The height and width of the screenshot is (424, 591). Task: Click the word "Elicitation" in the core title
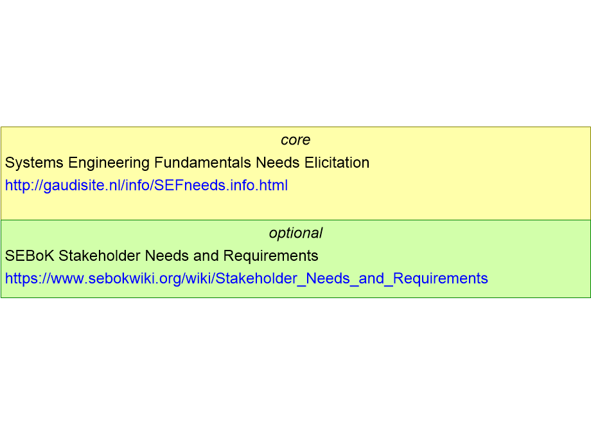click(337, 163)
